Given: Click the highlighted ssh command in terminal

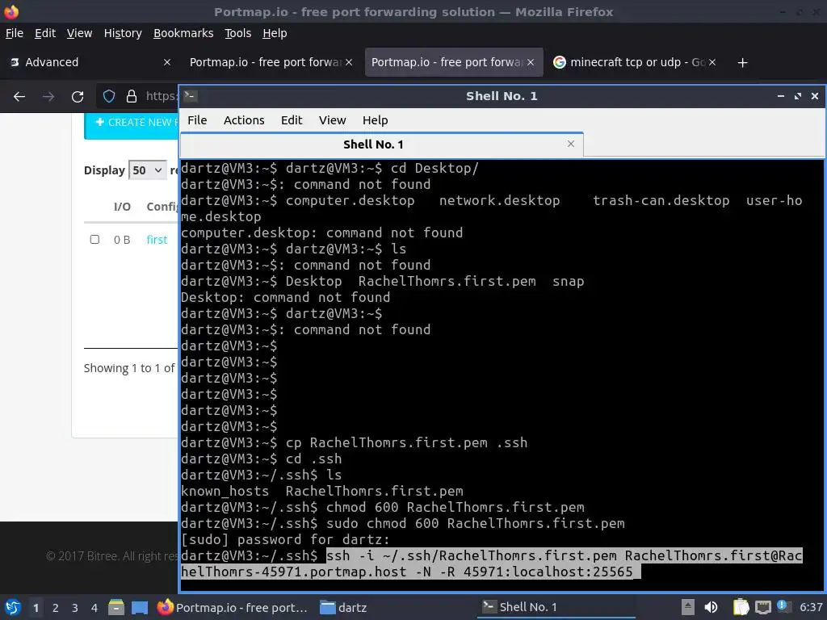Looking at the screenshot, I should [492, 563].
